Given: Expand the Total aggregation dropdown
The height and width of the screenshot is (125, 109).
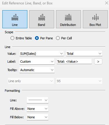Looking at the screenshot, I should (84, 54).
